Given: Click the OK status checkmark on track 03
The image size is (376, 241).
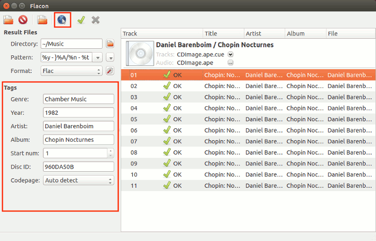Looking at the screenshot, I should click(167, 97).
